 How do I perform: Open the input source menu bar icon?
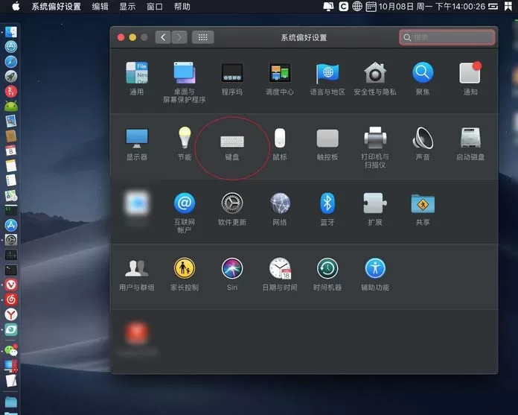pyautogui.click(x=357, y=6)
